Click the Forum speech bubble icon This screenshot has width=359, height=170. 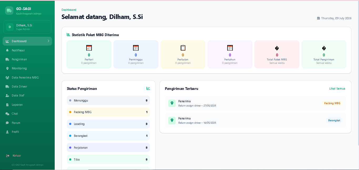7,123
